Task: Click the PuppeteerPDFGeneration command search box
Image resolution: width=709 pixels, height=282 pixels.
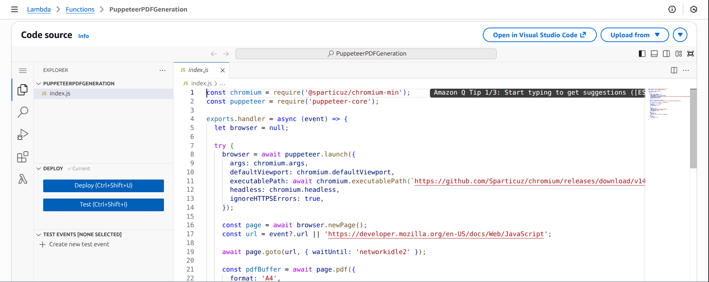Action: (x=366, y=54)
